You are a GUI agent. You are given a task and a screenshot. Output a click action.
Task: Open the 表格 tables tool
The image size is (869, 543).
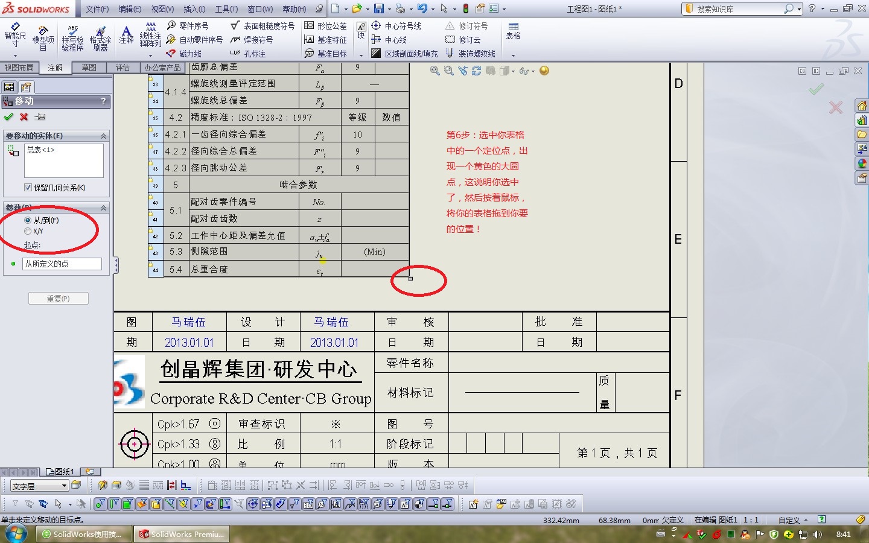tap(513, 31)
